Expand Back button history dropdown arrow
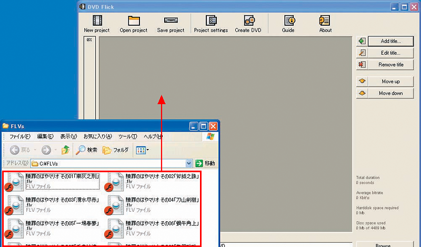 coord(35,150)
